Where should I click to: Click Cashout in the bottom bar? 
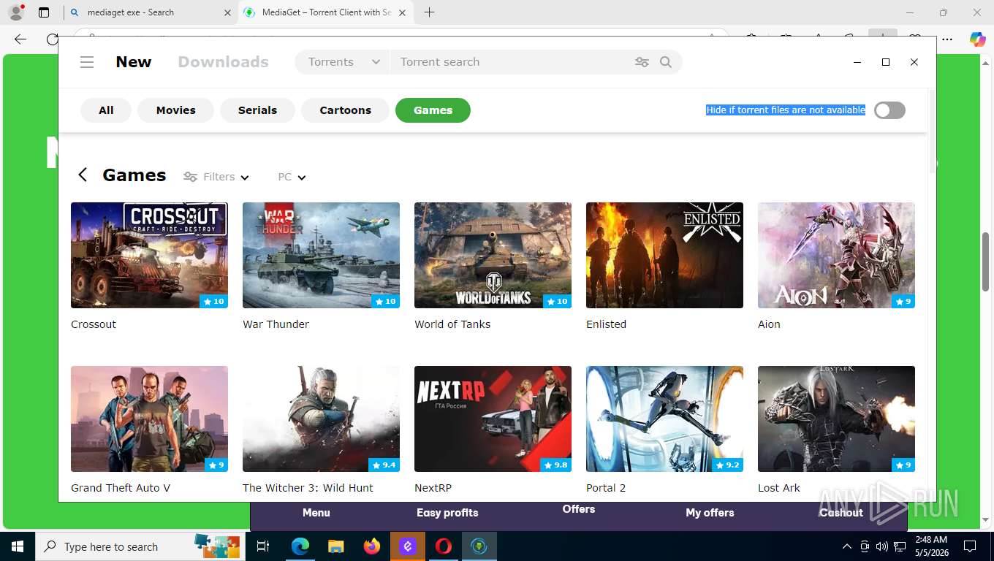tap(841, 513)
